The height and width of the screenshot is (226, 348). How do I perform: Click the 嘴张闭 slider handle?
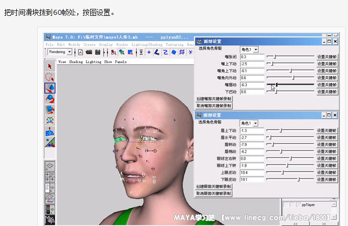275,57
